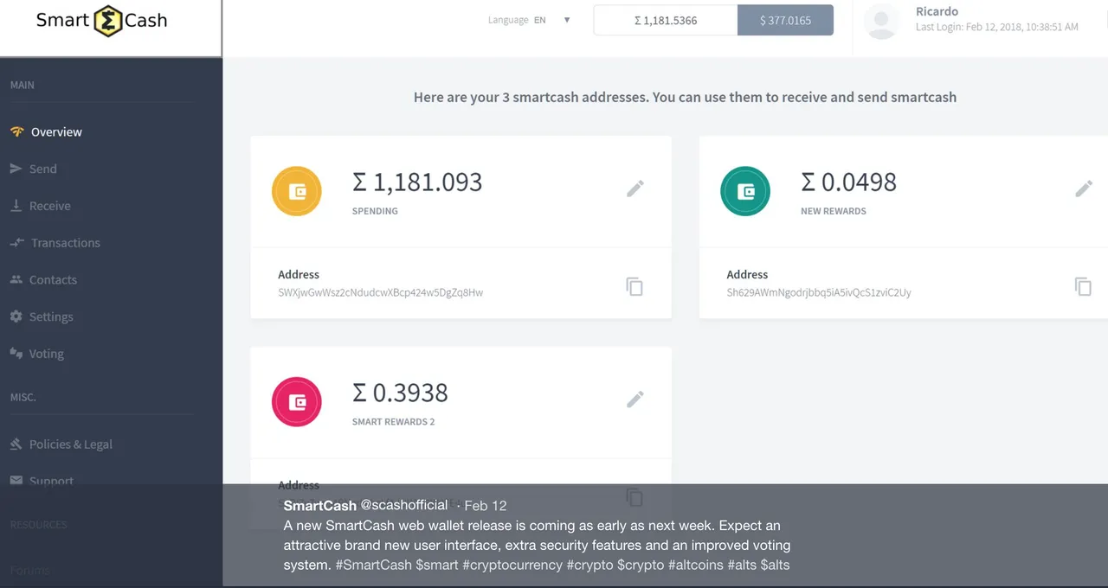Click the $ 377.0165 balance button

tap(785, 20)
